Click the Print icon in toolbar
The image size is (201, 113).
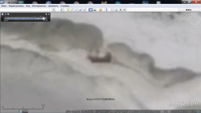pyautogui.click(x=116, y=10)
